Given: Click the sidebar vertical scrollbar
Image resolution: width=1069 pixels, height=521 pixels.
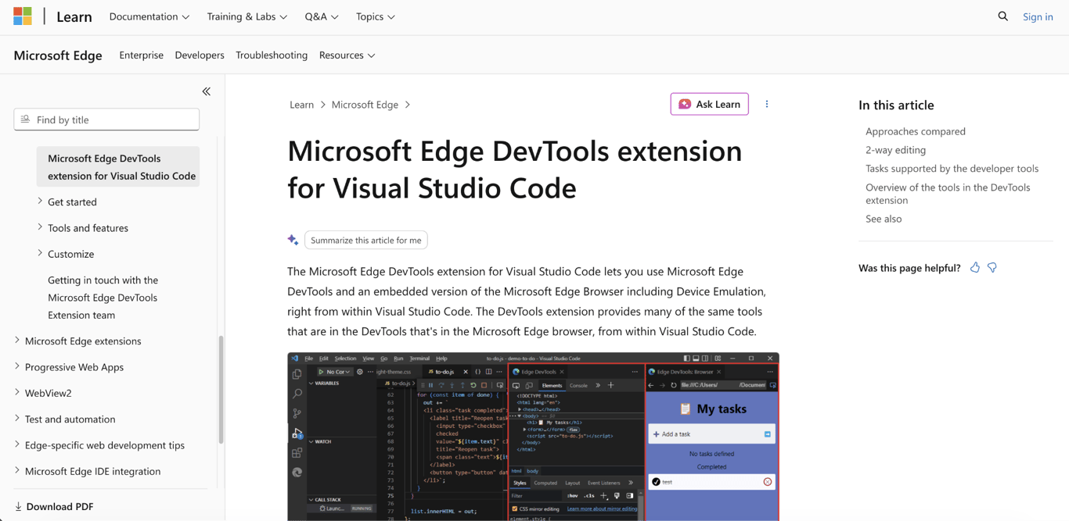Looking at the screenshot, I should click(221, 388).
